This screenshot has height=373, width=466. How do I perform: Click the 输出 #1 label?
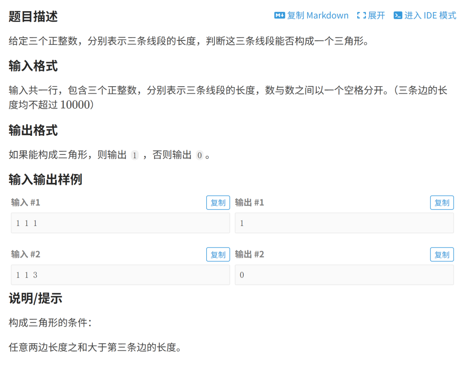click(x=249, y=203)
